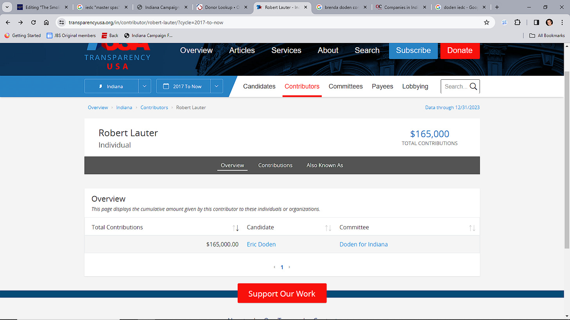Click page number 1 in pagination
The width and height of the screenshot is (570, 320).
(x=282, y=267)
